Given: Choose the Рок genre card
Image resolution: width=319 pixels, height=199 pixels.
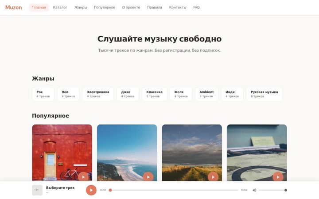Looking at the screenshot, I should 43,94.
